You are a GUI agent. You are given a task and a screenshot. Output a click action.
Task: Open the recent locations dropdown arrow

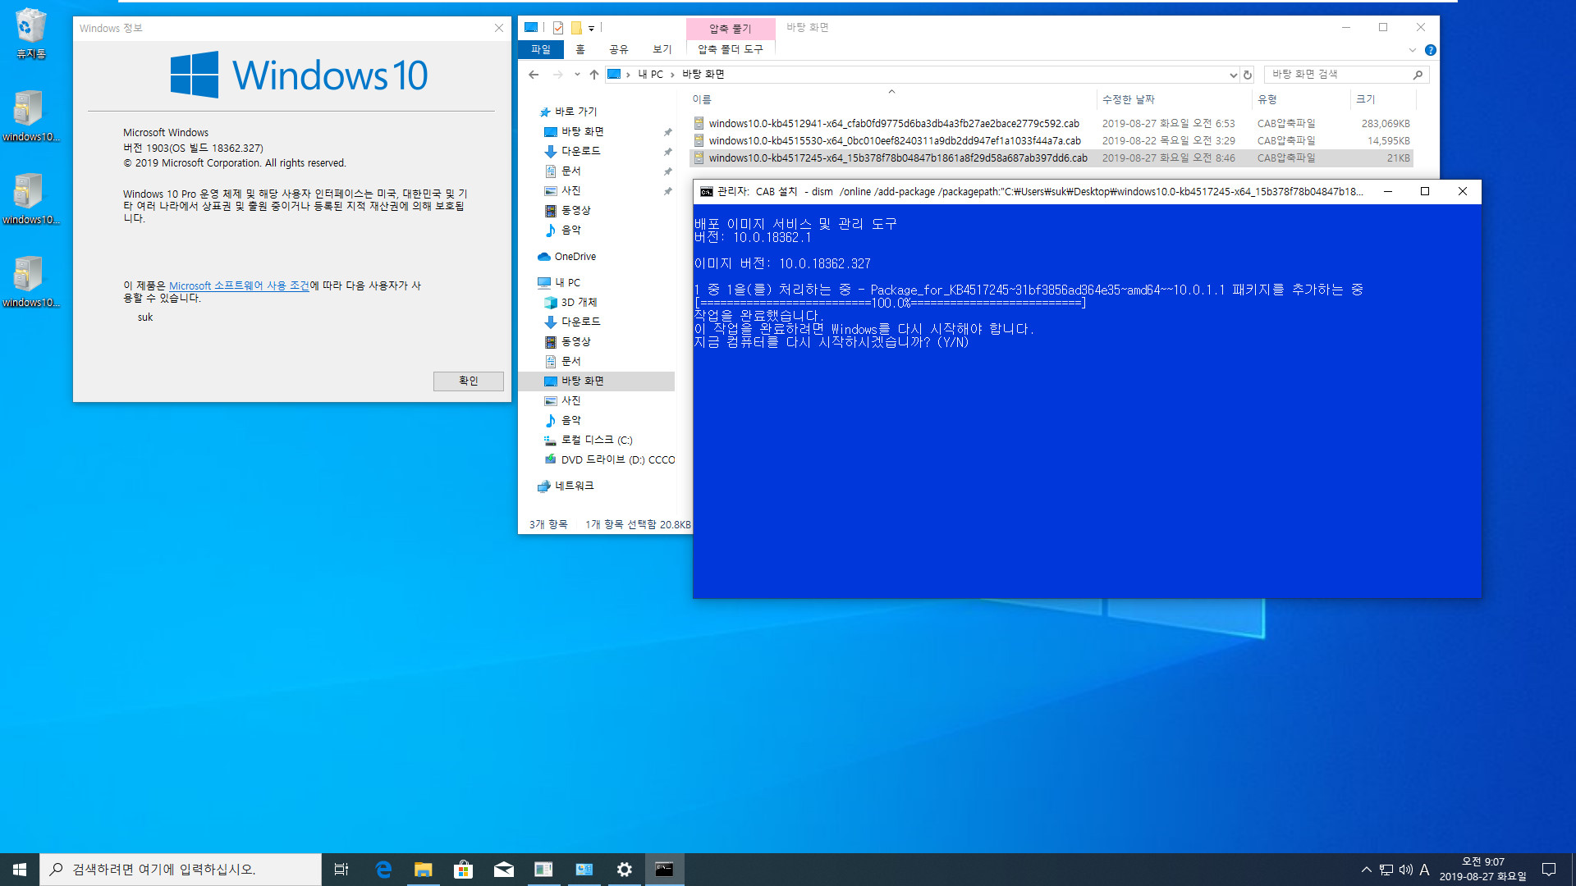(577, 75)
